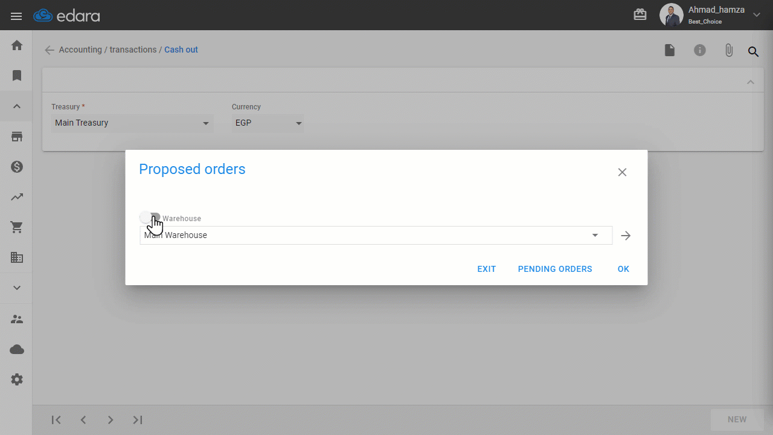Viewport: 773px width, 435px height.
Task: Click the EXIT button
Action: click(x=487, y=269)
